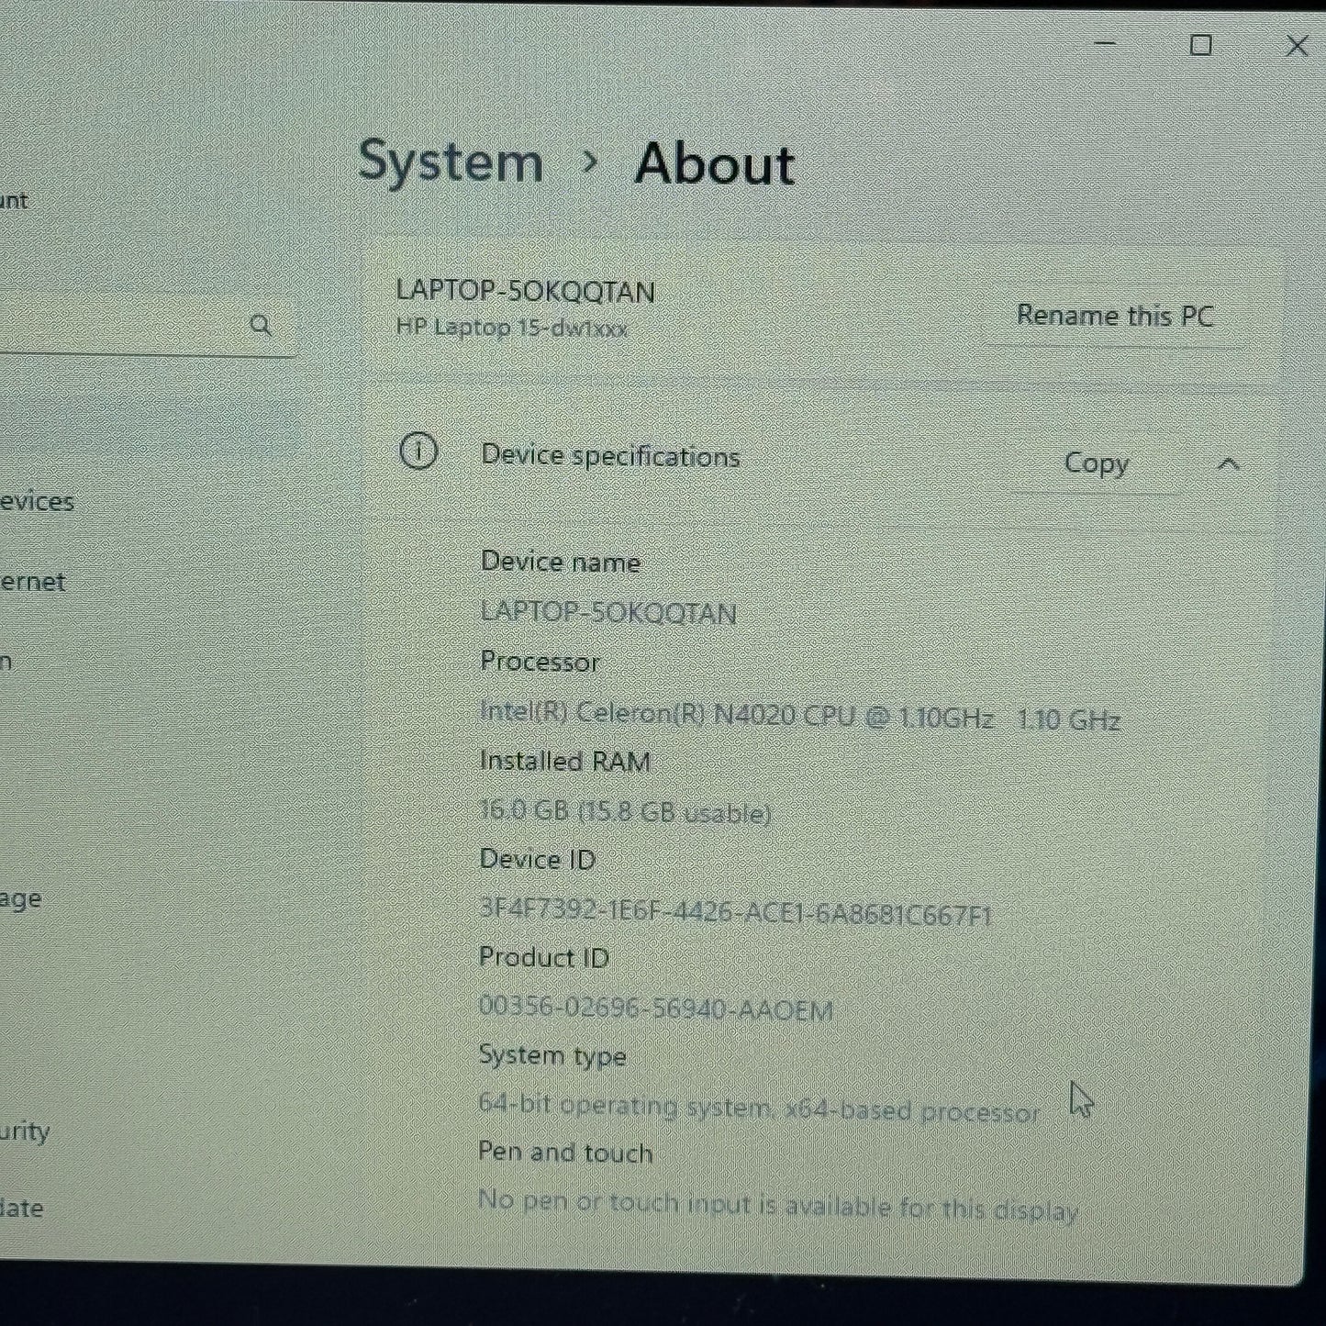Image resolution: width=1326 pixels, height=1326 pixels.
Task: Click the HP Laptop 15-dw1xxx model label
Action: coord(511,328)
